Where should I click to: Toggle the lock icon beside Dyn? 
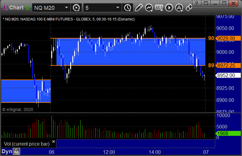pyautogui.click(x=16, y=151)
